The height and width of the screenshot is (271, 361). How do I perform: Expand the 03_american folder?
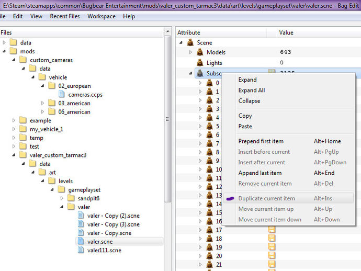tap(42, 103)
